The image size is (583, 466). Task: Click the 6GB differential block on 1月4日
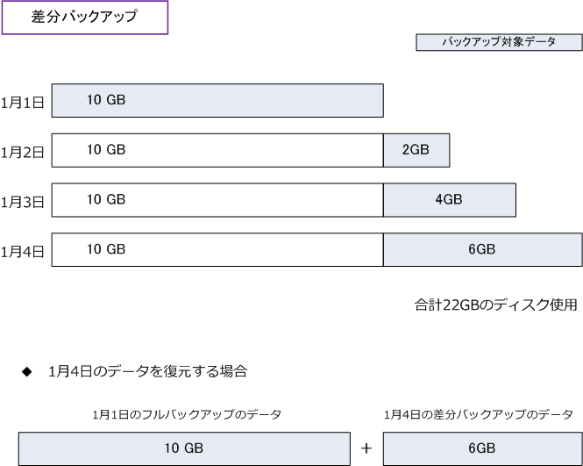[482, 250]
